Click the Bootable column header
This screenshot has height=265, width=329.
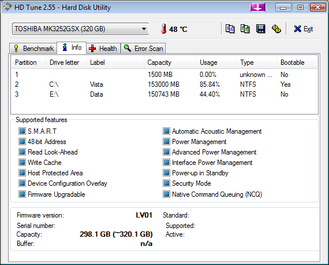pos(297,62)
